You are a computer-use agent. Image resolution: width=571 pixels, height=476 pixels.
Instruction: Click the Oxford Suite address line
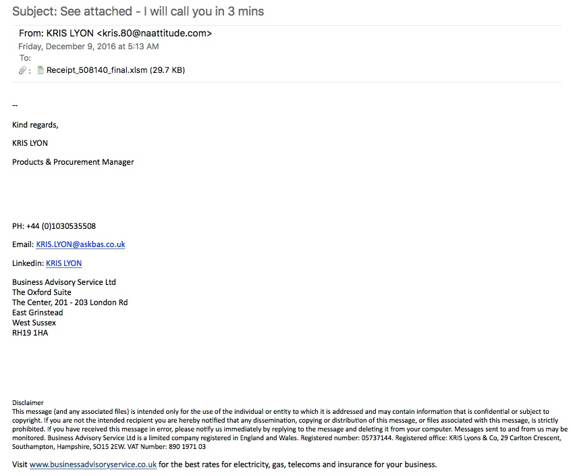pos(42,292)
